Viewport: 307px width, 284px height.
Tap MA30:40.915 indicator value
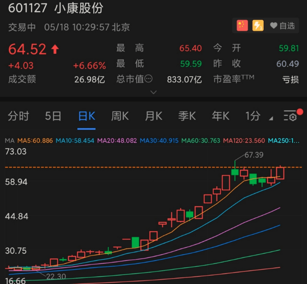tap(159, 140)
